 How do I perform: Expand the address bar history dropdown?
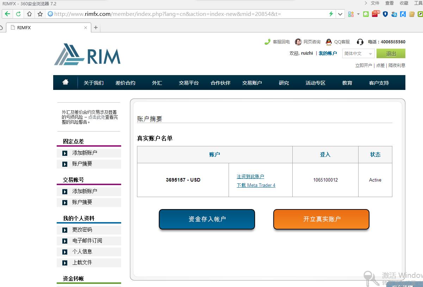point(340,14)
